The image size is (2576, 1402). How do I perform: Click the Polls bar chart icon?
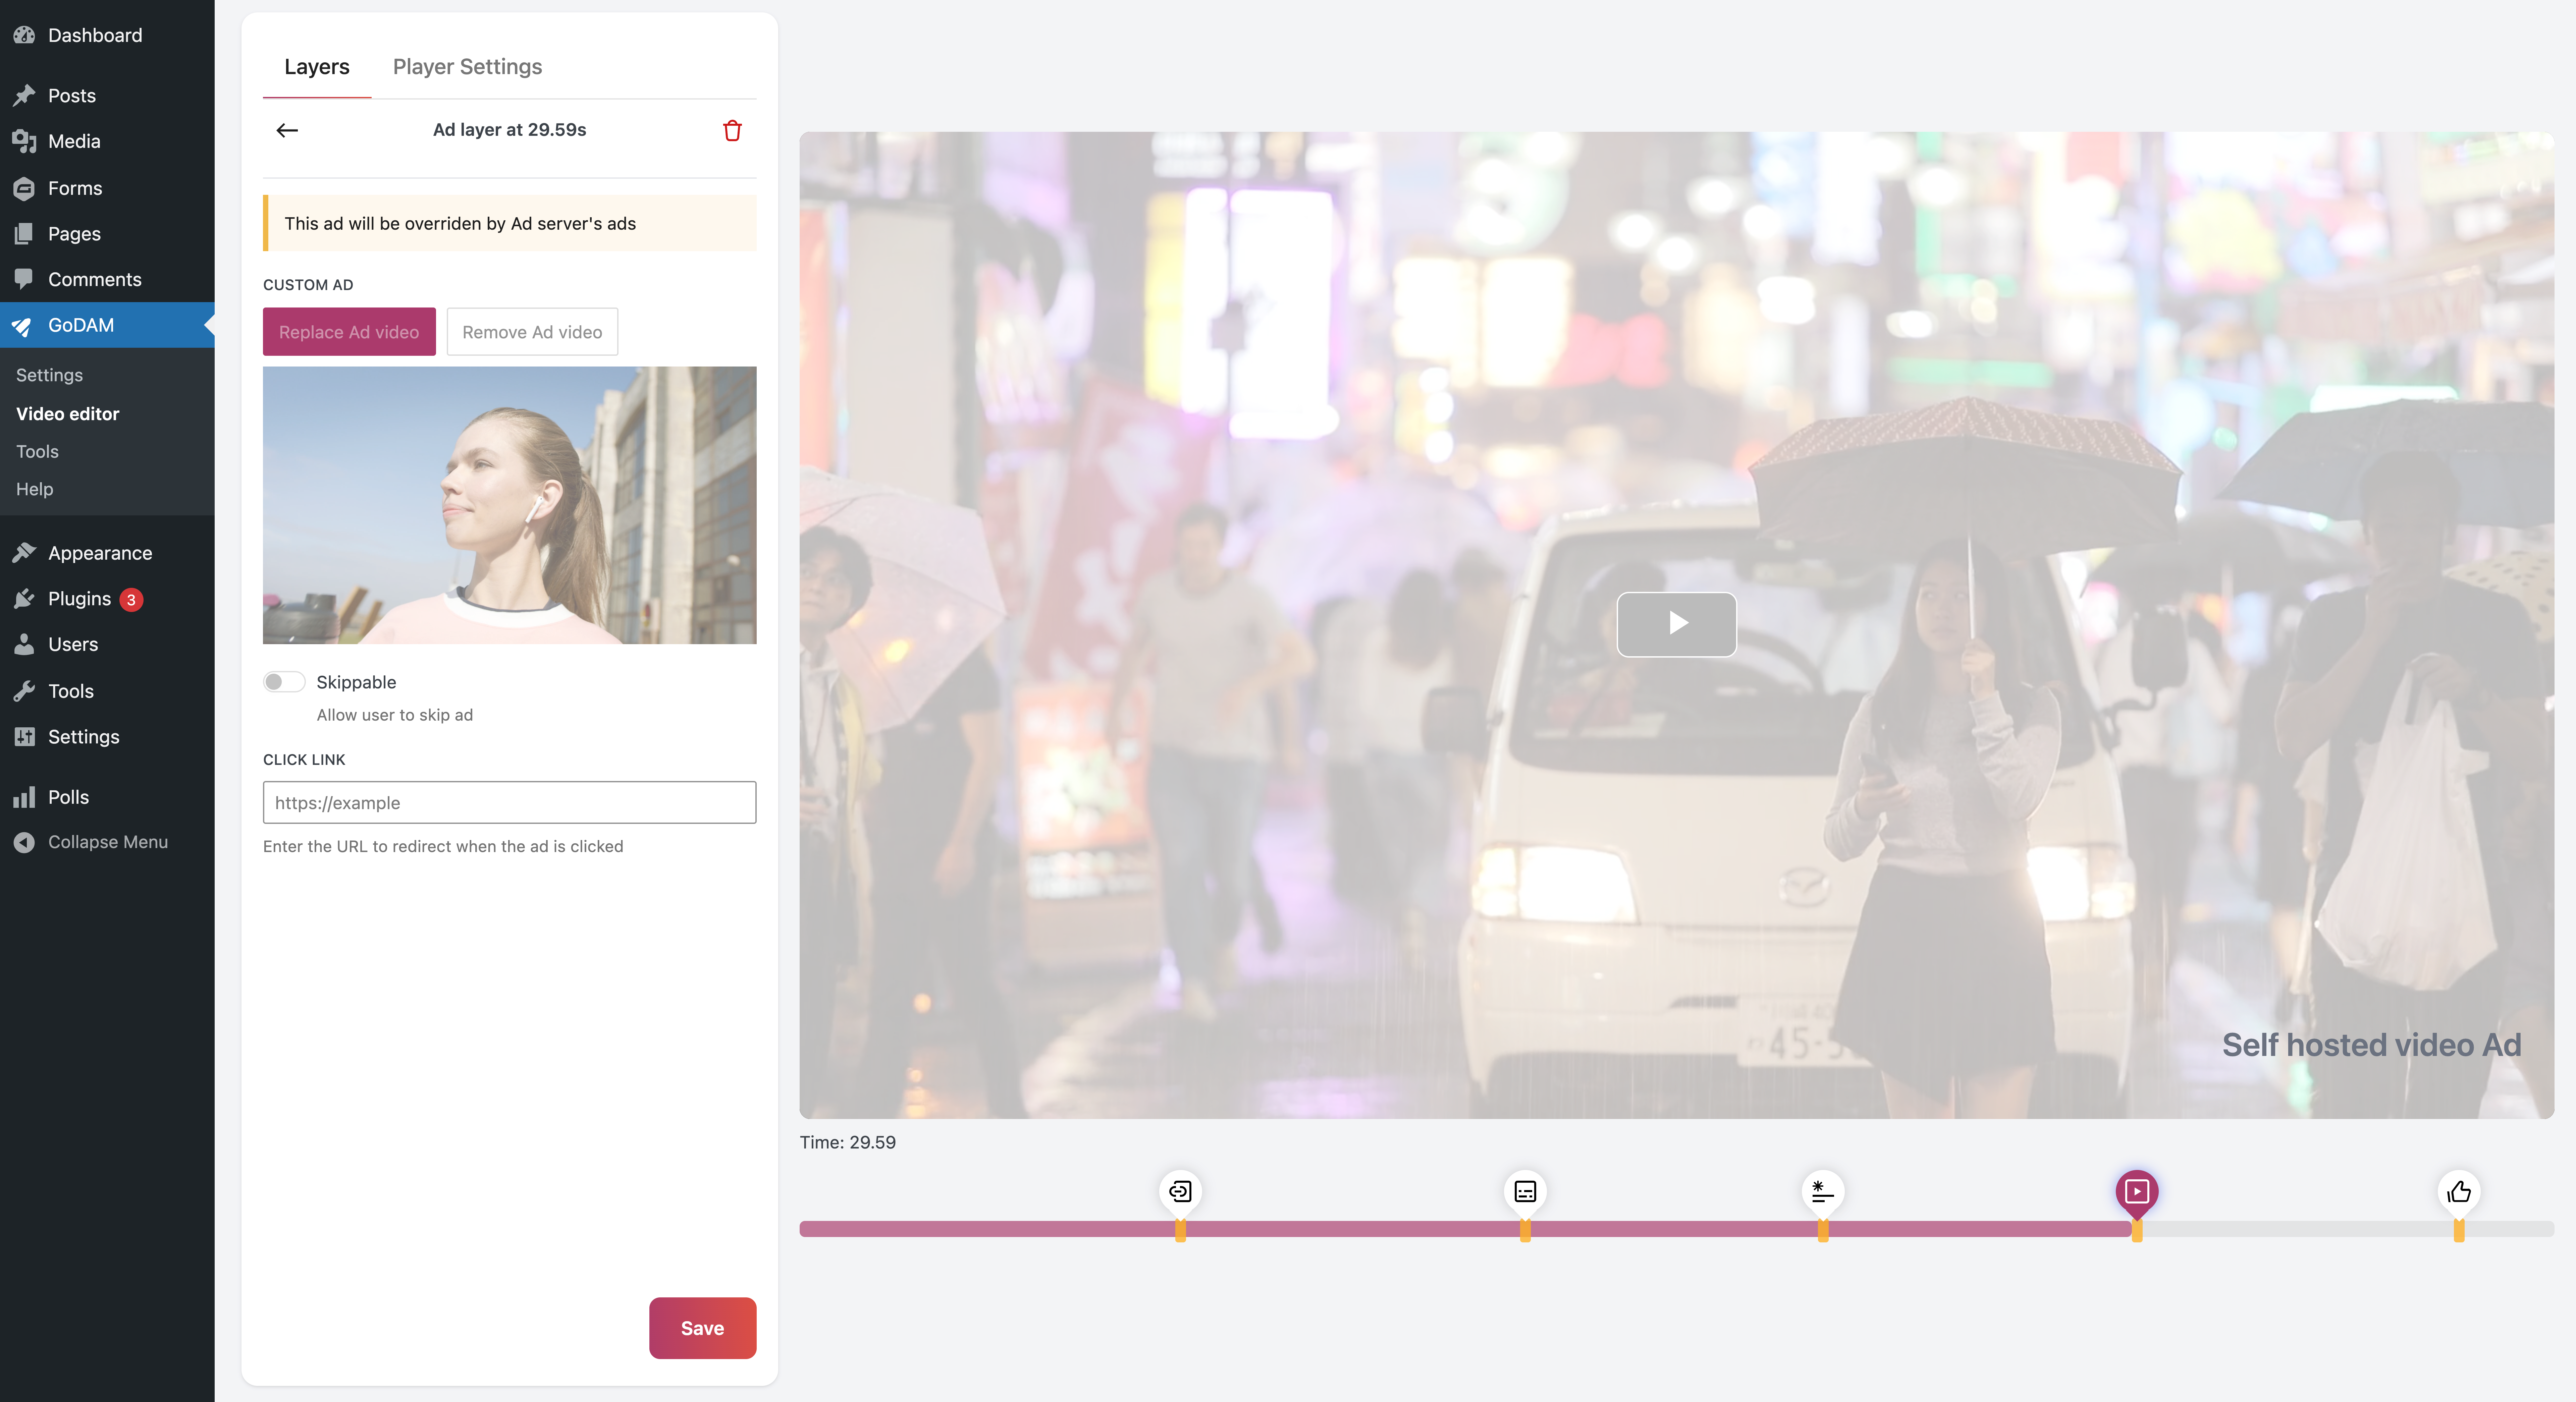tap(24, 797)
